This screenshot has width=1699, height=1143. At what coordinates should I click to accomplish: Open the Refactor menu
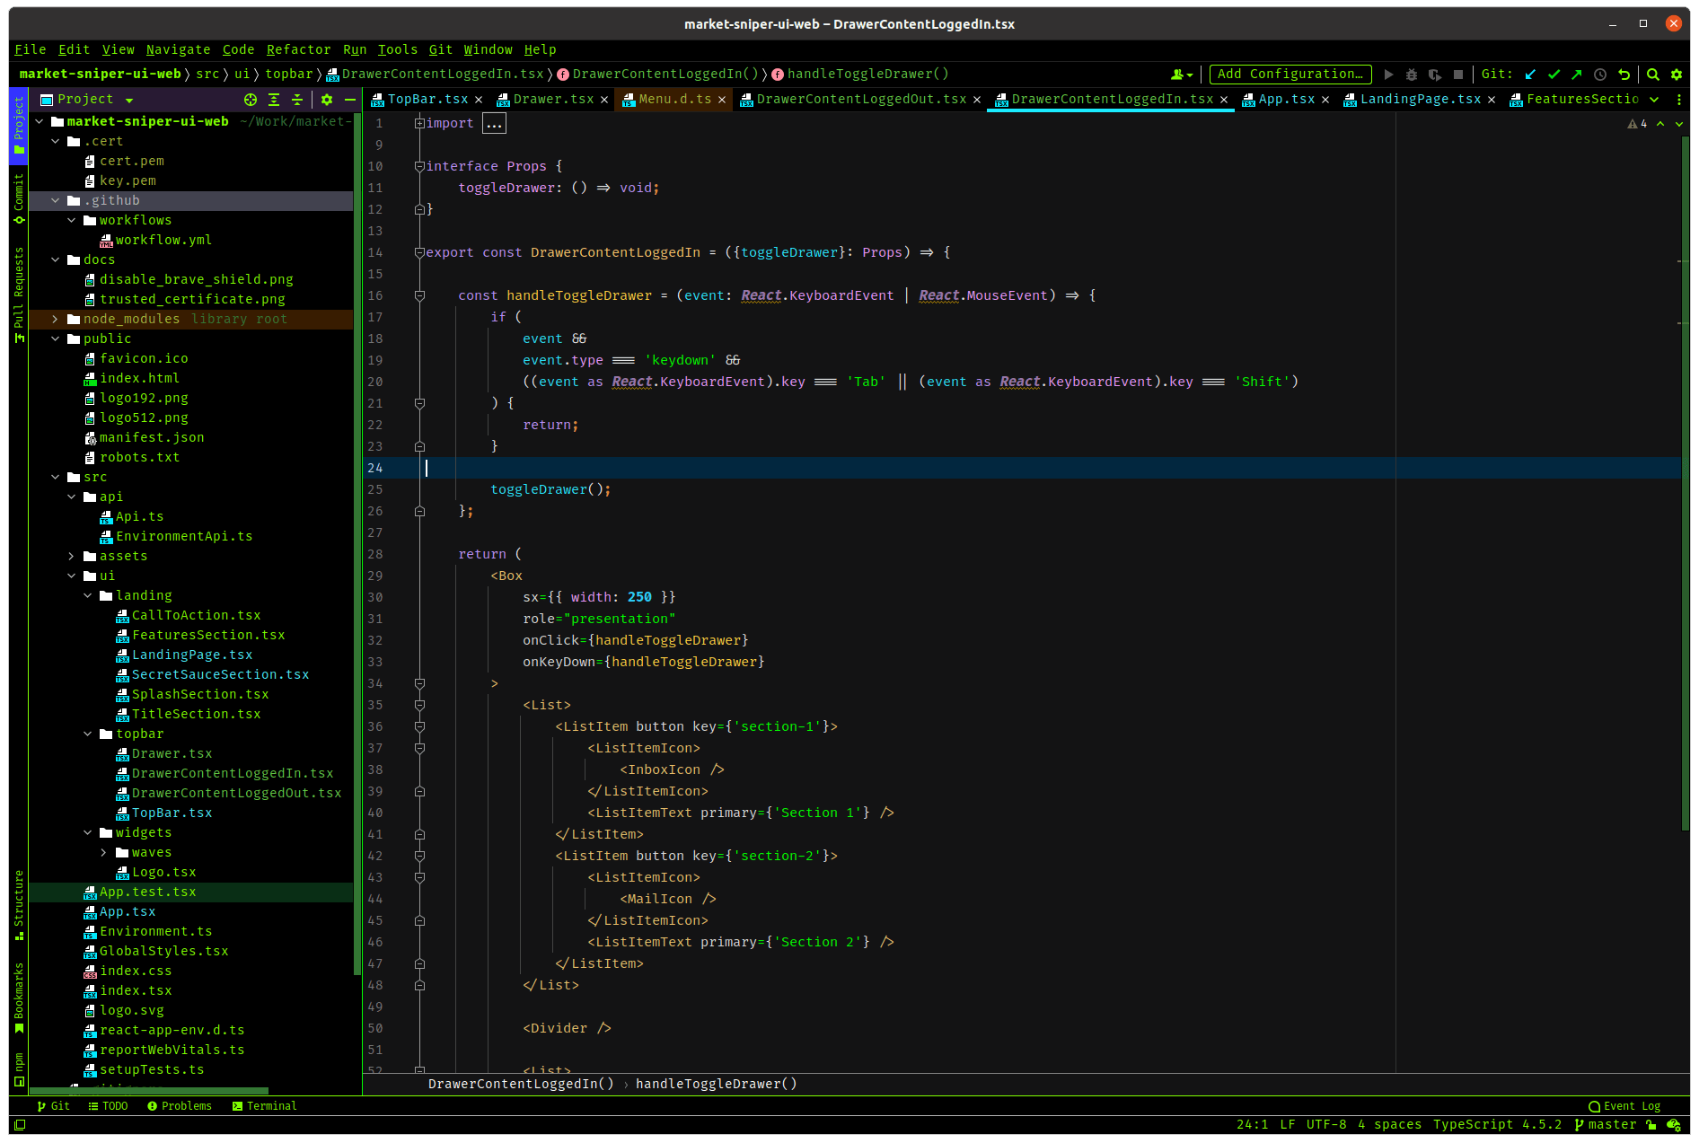click(298, 49)
